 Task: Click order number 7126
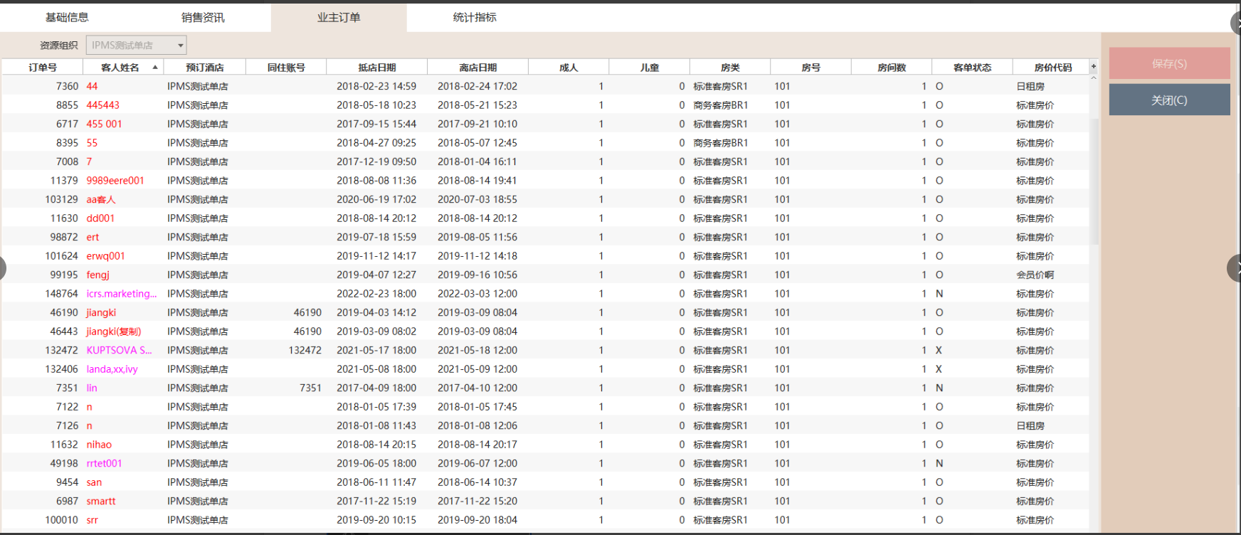click(x=67, y=425)
